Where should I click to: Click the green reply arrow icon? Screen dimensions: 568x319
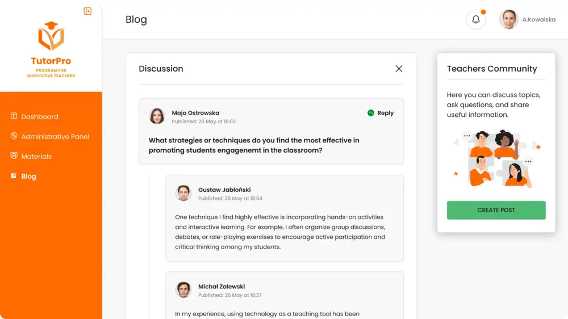370,113
